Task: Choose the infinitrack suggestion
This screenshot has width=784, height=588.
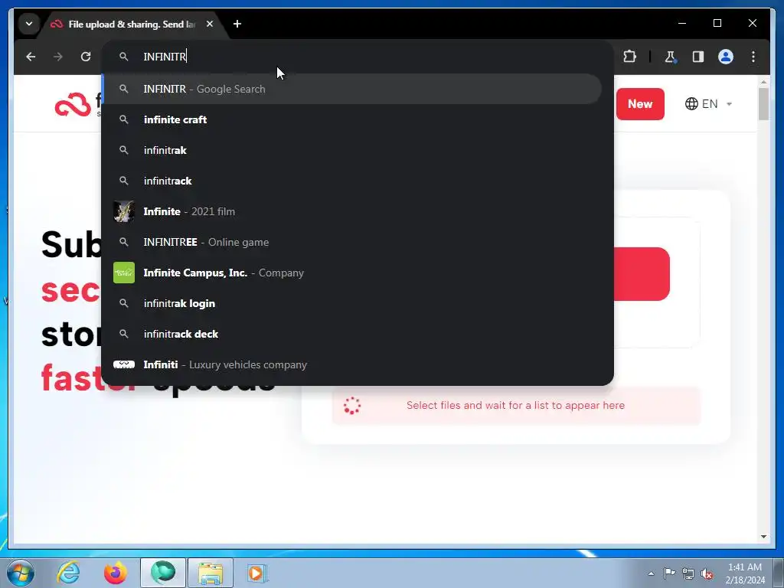Action: click(x=351, y=181)
